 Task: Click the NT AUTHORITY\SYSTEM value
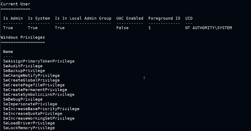pyautogui.click(x=208, y=28)
